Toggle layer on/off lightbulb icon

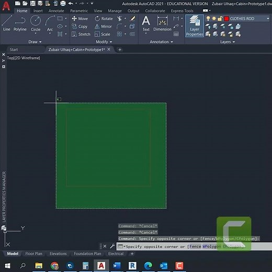208,18
